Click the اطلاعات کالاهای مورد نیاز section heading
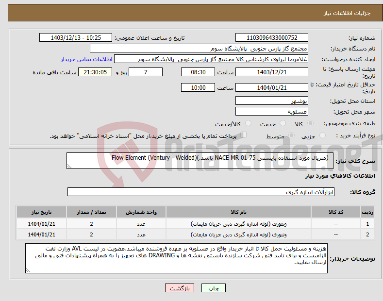This screenshot has height=301, width=383. click(340, 176)
